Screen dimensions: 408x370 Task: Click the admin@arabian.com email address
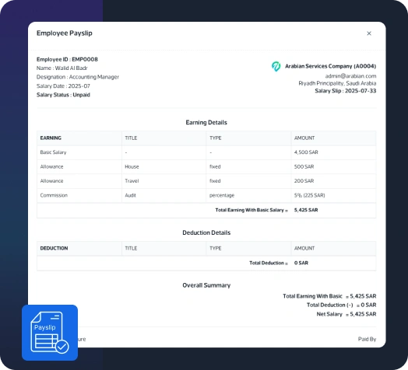(350, 76)
